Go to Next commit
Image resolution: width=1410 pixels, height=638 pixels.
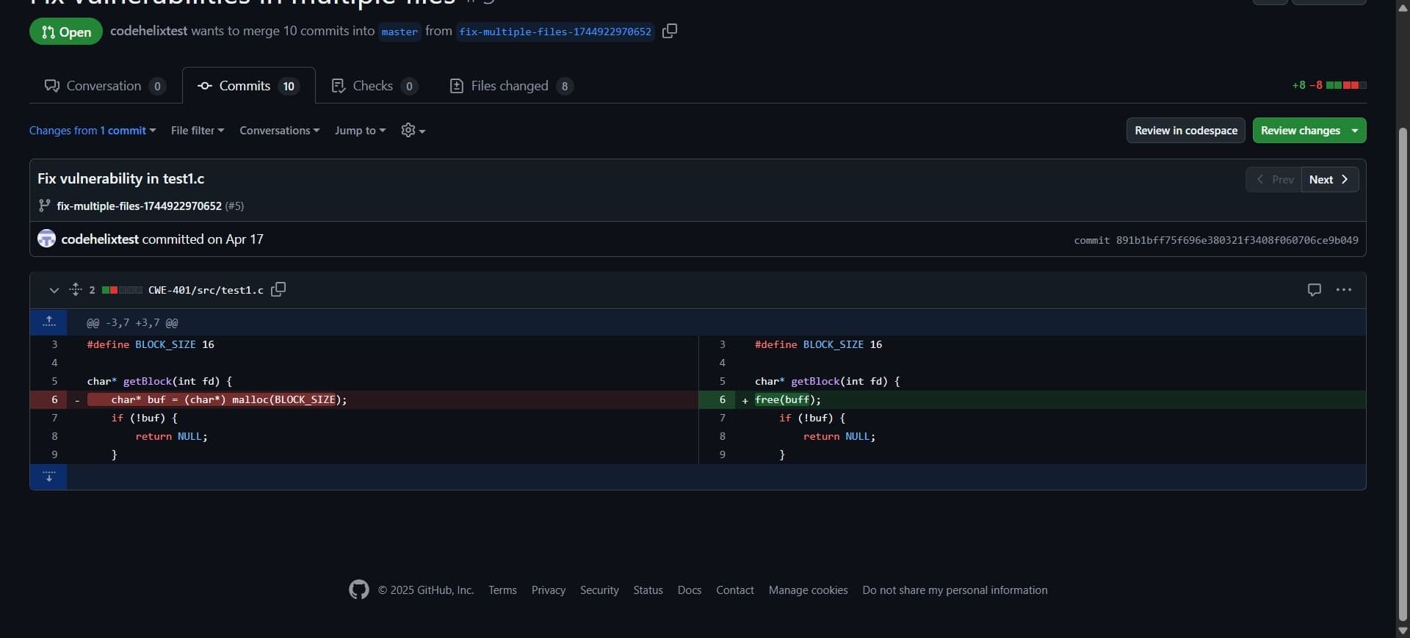[1330, 179]
